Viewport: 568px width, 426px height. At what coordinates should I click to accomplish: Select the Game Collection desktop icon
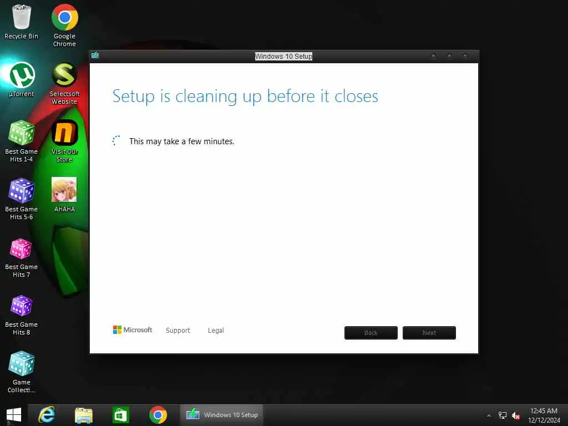tap(22, 372)
